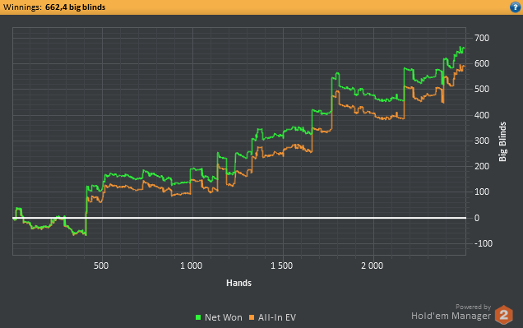Open the blue help question mark icon

tap(516, 7)
